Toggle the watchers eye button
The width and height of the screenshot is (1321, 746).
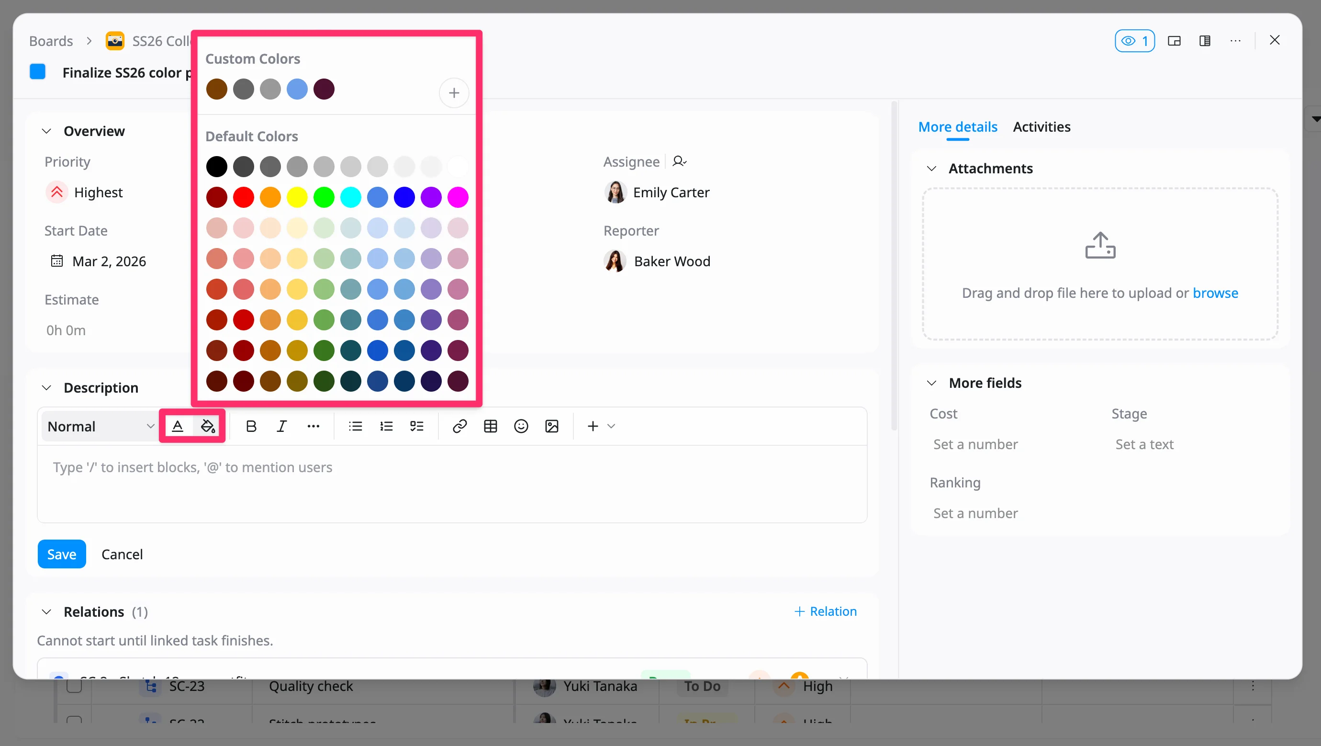point(1135,41)
